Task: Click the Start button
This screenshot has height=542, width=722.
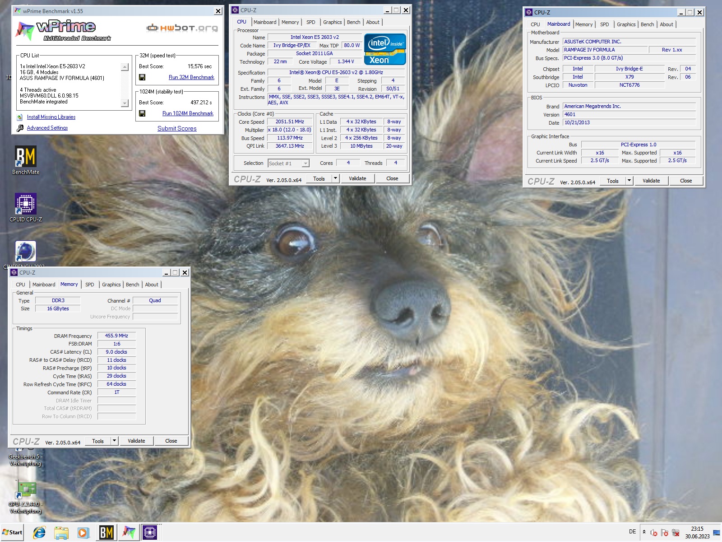Action: tap(12, 533)
